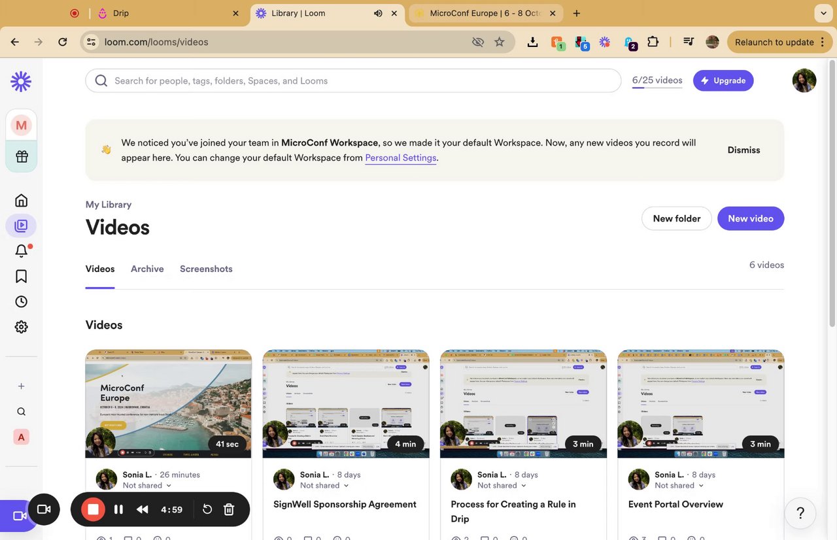Click the Loom logo in the sidebar
837x540 pixels.
pos(21,81)
